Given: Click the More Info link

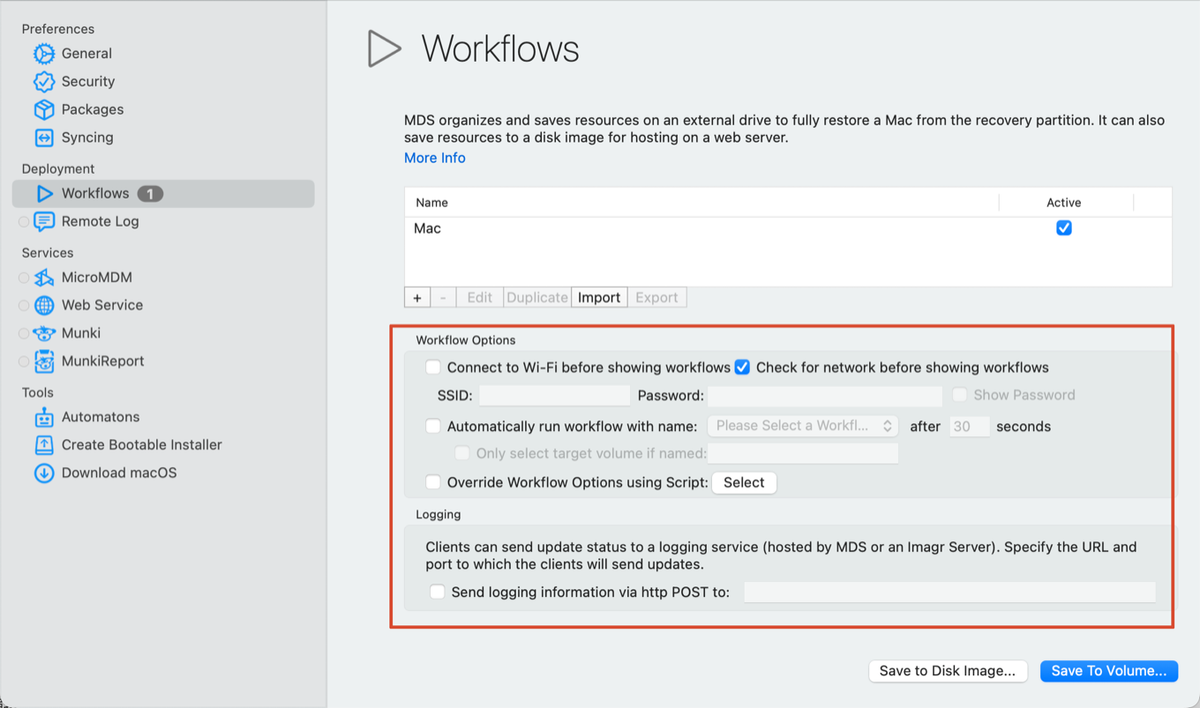Looking at the screenshot, I should (x=435, y=158).
